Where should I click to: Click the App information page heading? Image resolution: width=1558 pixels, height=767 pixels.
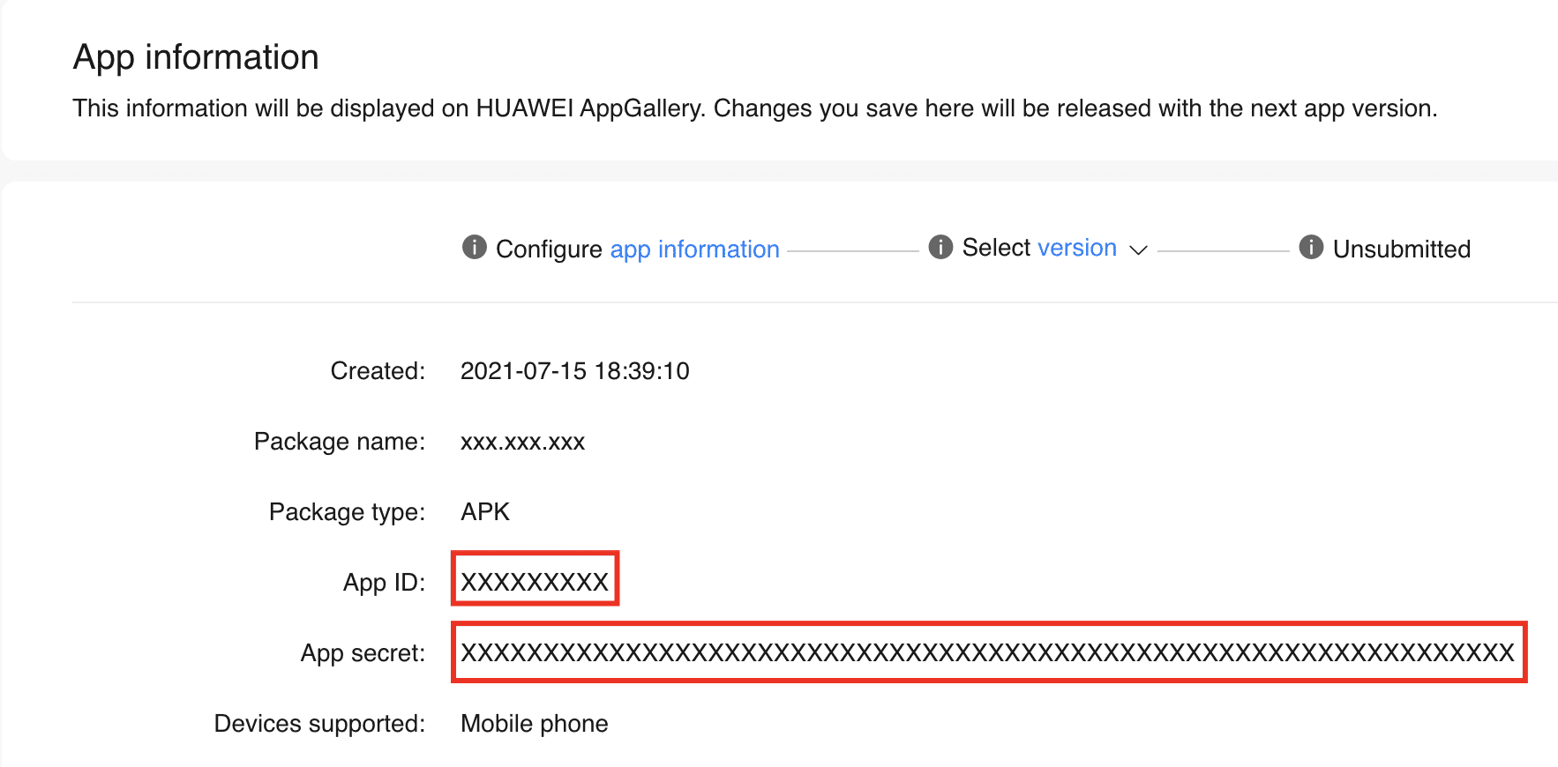pyautogui.click(x=196, y=57)
